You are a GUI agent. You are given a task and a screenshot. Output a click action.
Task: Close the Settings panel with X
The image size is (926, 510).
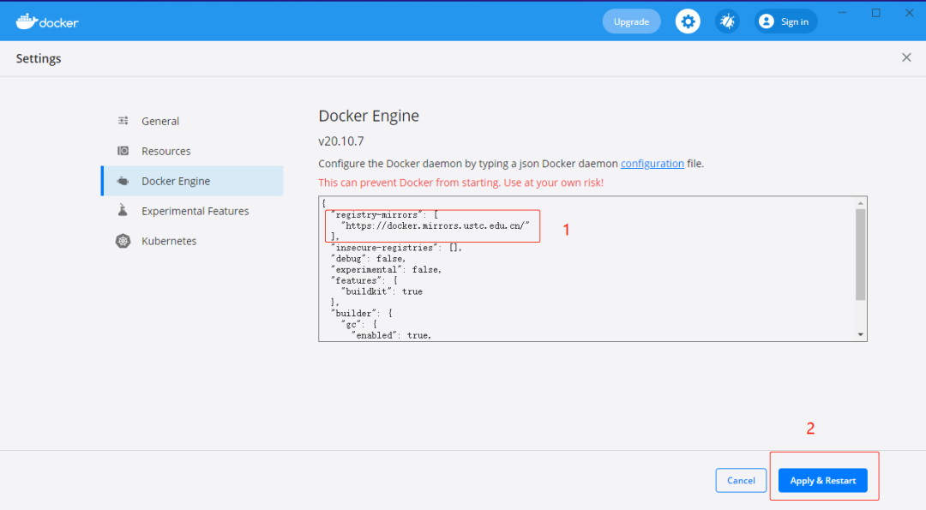tap(906, 57)
